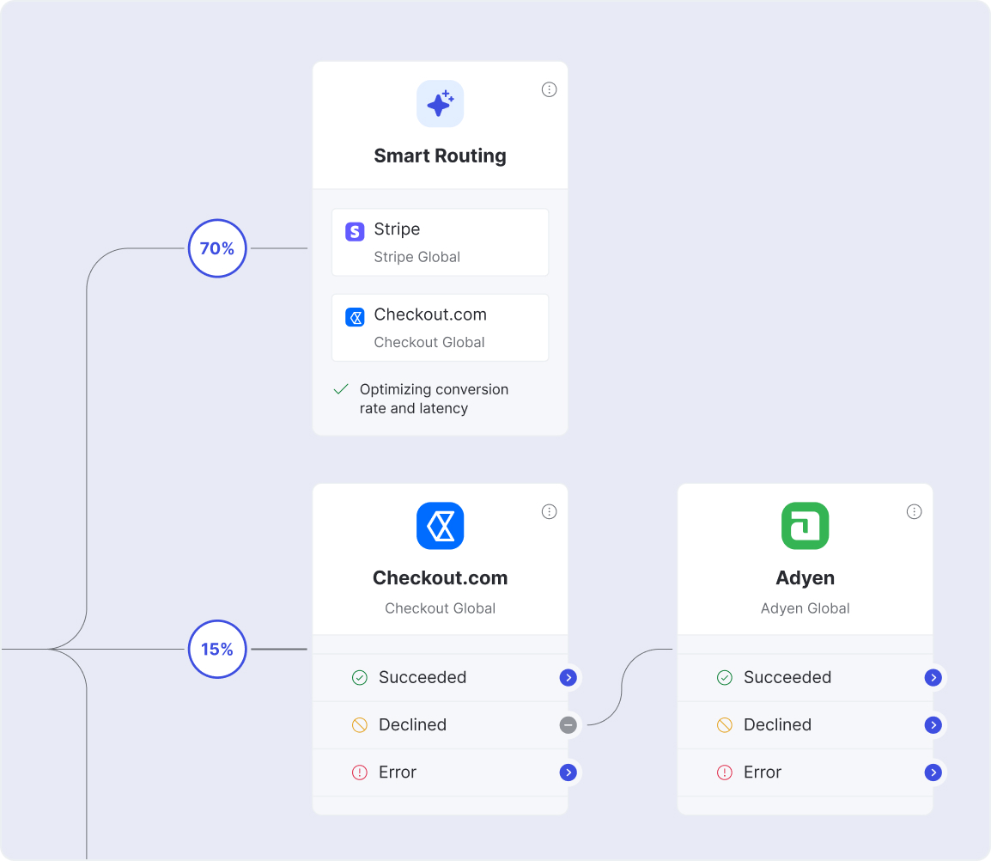Open Smart Routing card options menu
Screen dimensions: 991x861
[550, 90]
